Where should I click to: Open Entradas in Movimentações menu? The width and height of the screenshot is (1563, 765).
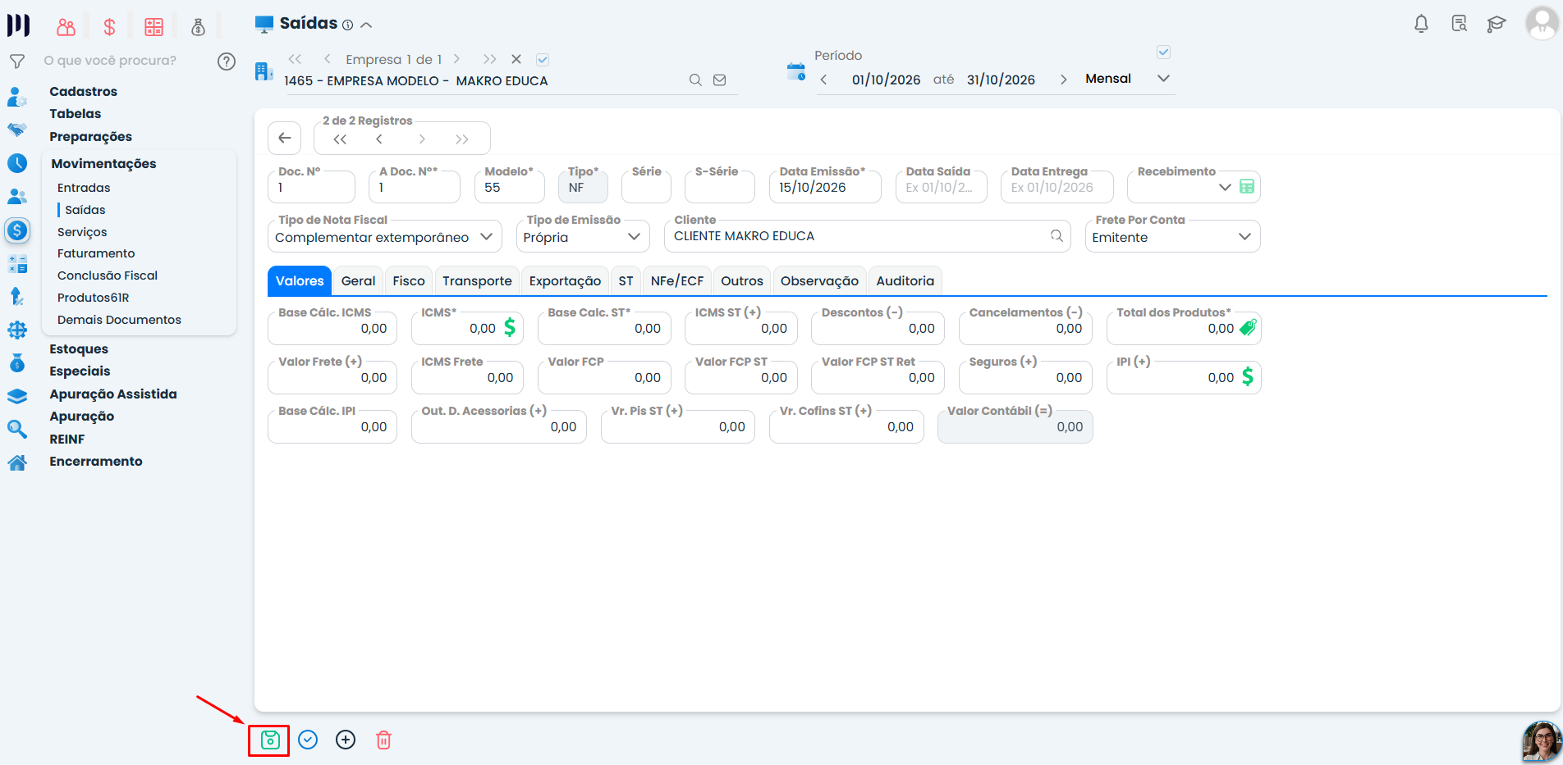click(84, 188)
